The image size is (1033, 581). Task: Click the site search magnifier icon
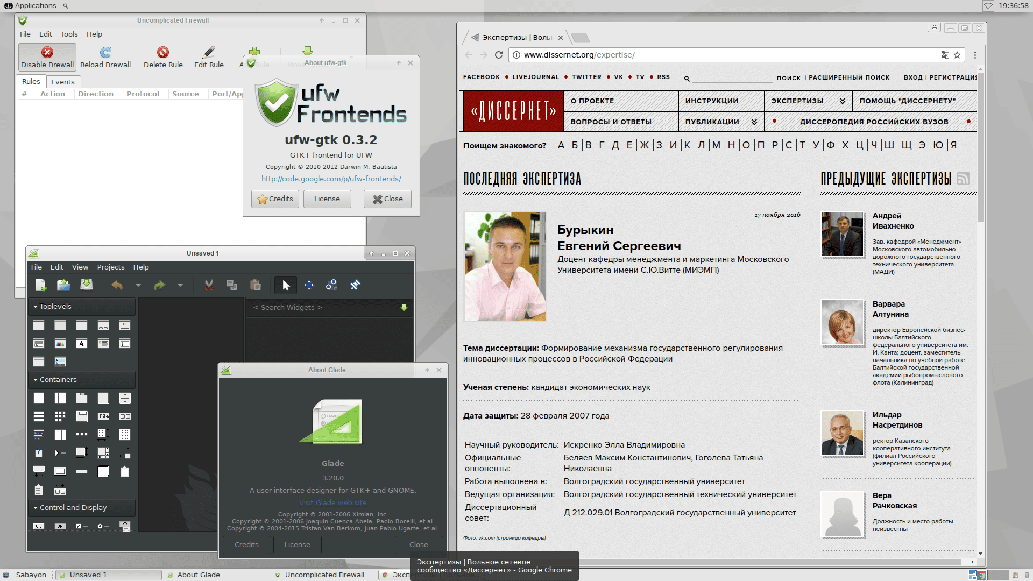click(x=687, y=79)
